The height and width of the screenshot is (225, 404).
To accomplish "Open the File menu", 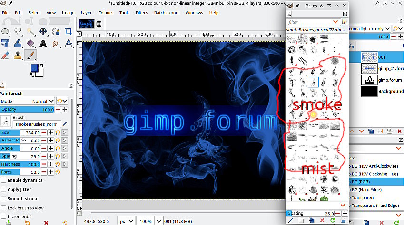I will click(x=5, y=13).
